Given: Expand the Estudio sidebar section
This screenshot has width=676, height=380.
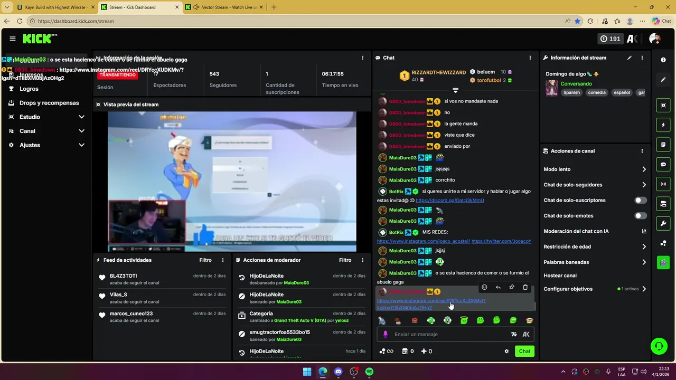Looking at the screenshot, I should tap(46, 117).
